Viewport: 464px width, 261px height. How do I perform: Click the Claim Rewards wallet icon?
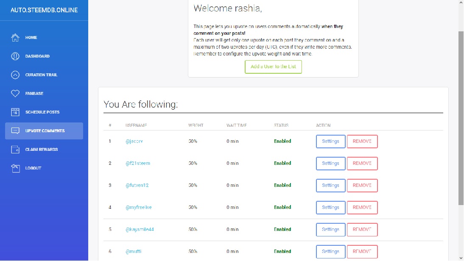pos(15,150)
